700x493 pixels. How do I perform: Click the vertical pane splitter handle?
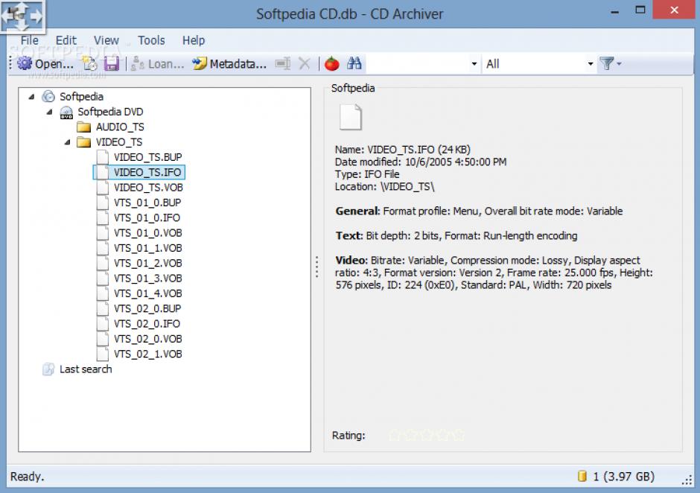pos(316,267)
